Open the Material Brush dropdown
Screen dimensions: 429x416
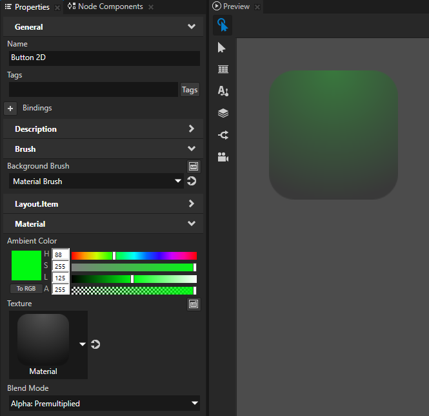94,182
